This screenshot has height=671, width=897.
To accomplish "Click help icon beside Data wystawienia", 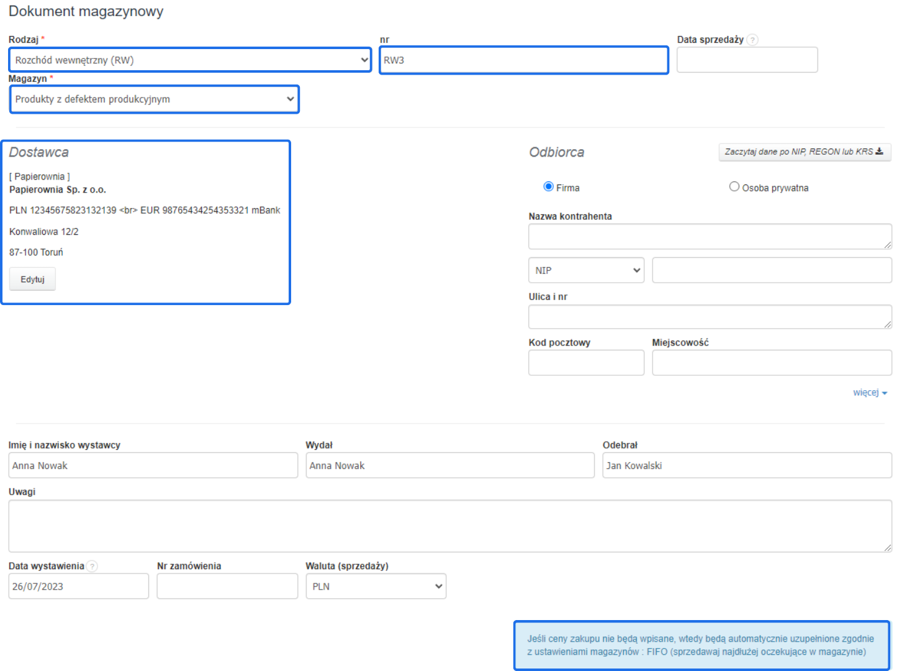I will click(x=92, y=566).
